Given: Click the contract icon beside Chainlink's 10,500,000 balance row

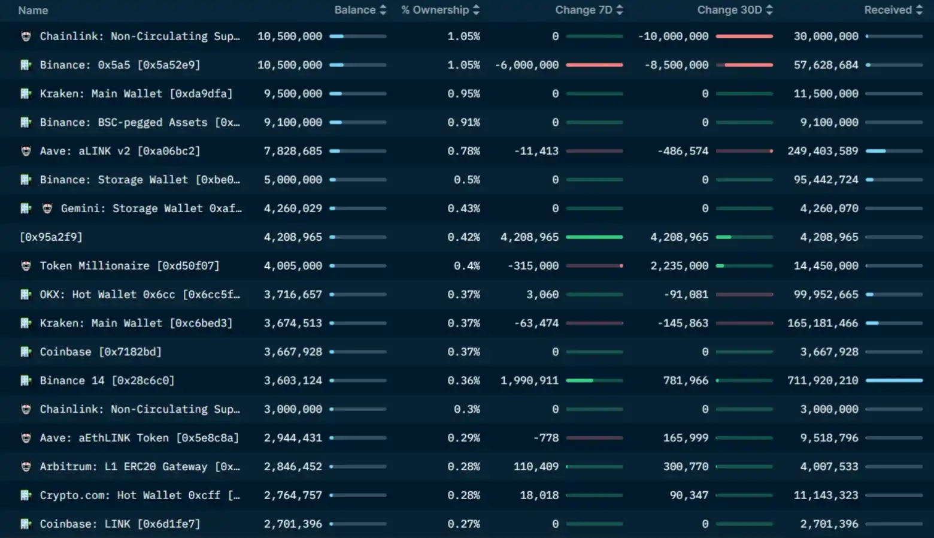Looking at the screenshot, I should point(26,37).
